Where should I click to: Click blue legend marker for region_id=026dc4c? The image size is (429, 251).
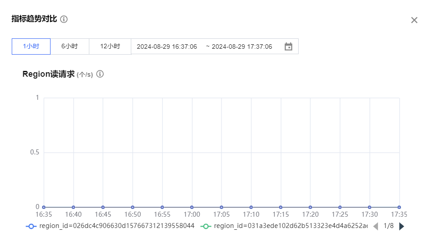point(31,226)
